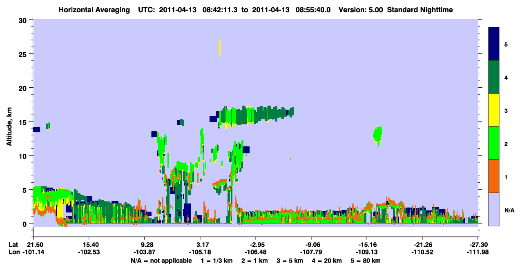This screenshot has width=531, height=272.
Task: Click the altitude tick label 30
Action: (24, 20)
